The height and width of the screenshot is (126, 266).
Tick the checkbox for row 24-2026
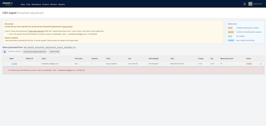[5, 64]
